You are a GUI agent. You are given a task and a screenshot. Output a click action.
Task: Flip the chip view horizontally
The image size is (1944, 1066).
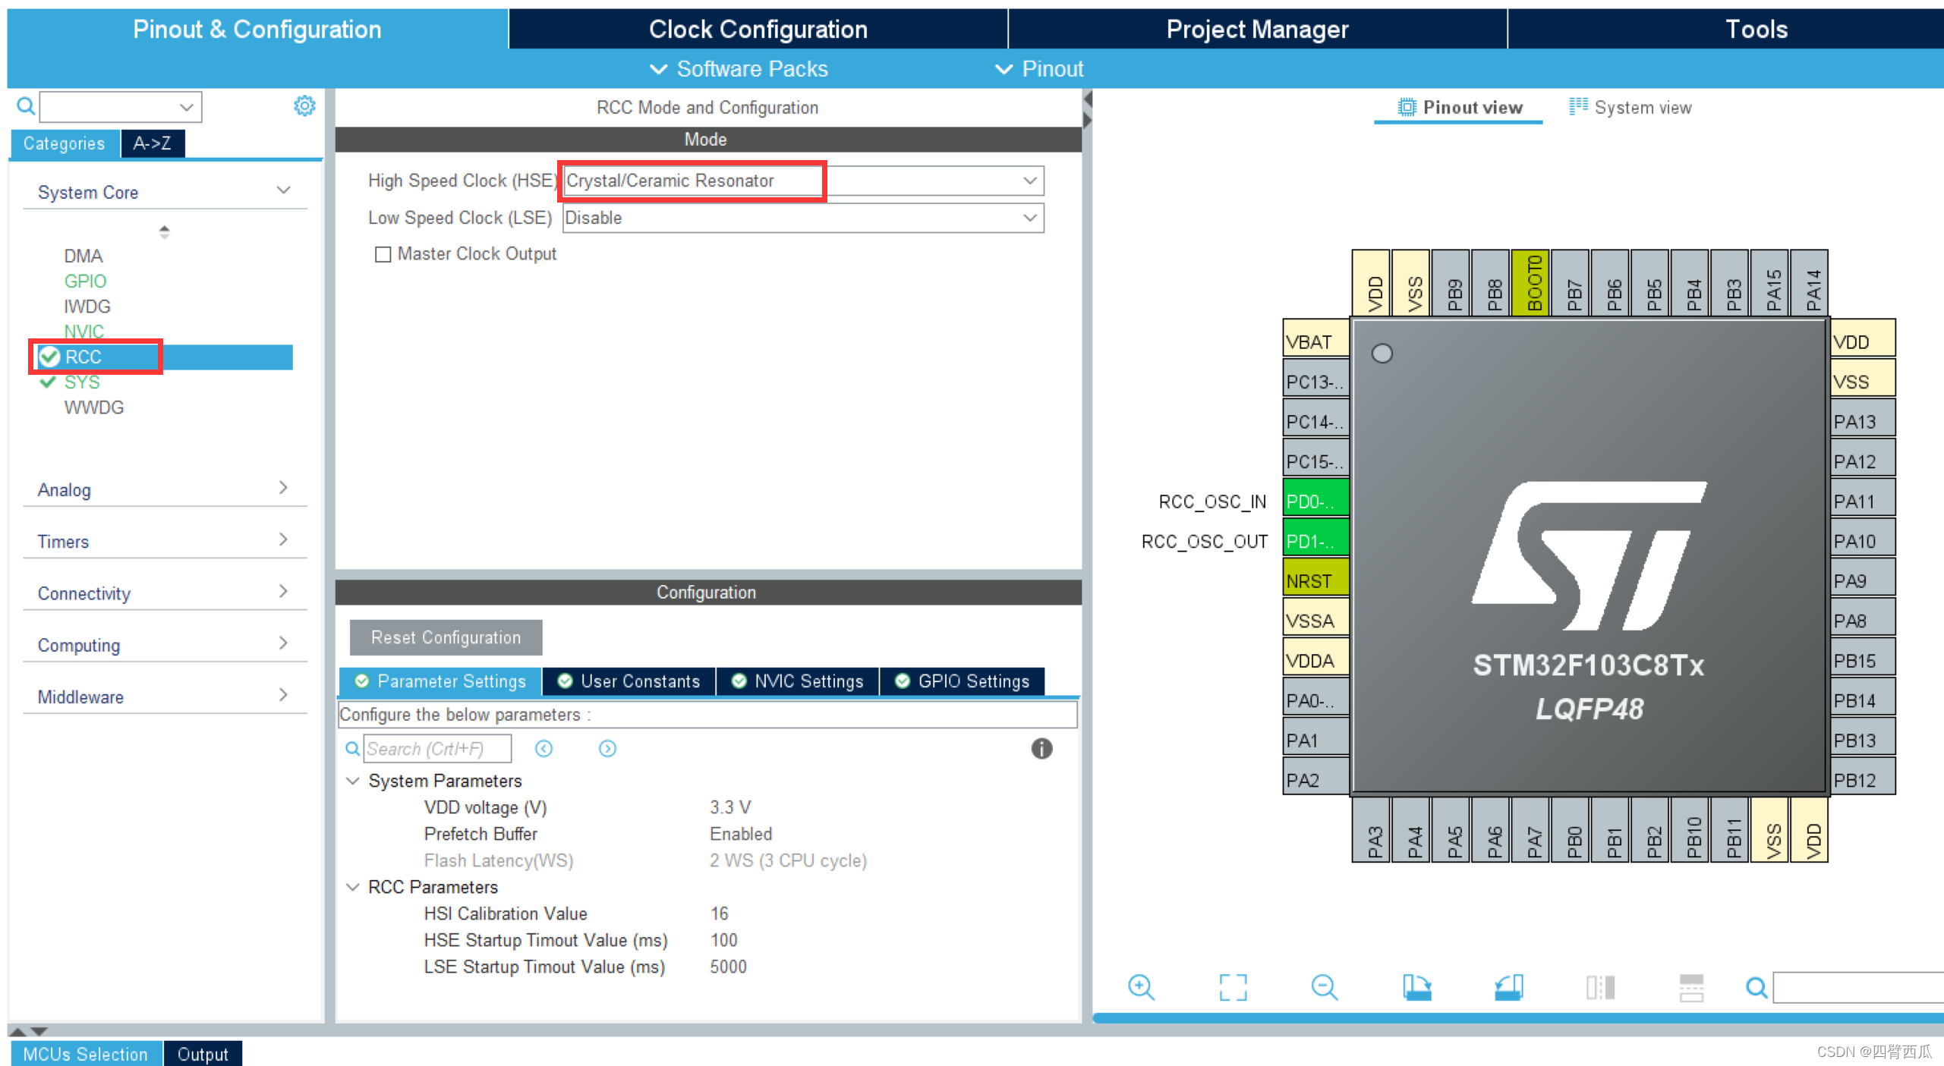click(1601, 986)
